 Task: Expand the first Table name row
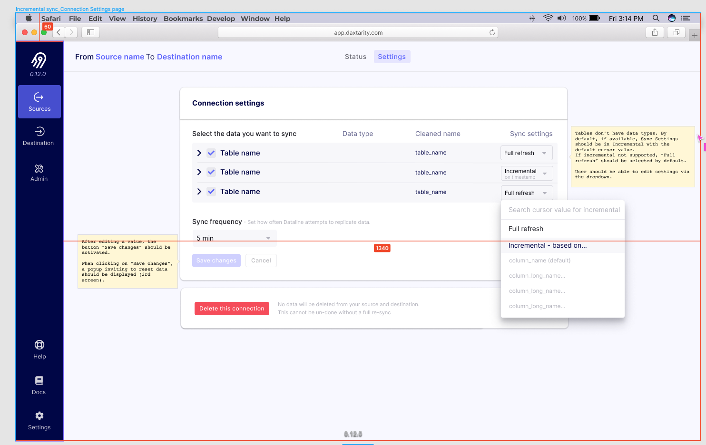pos(199,153)
